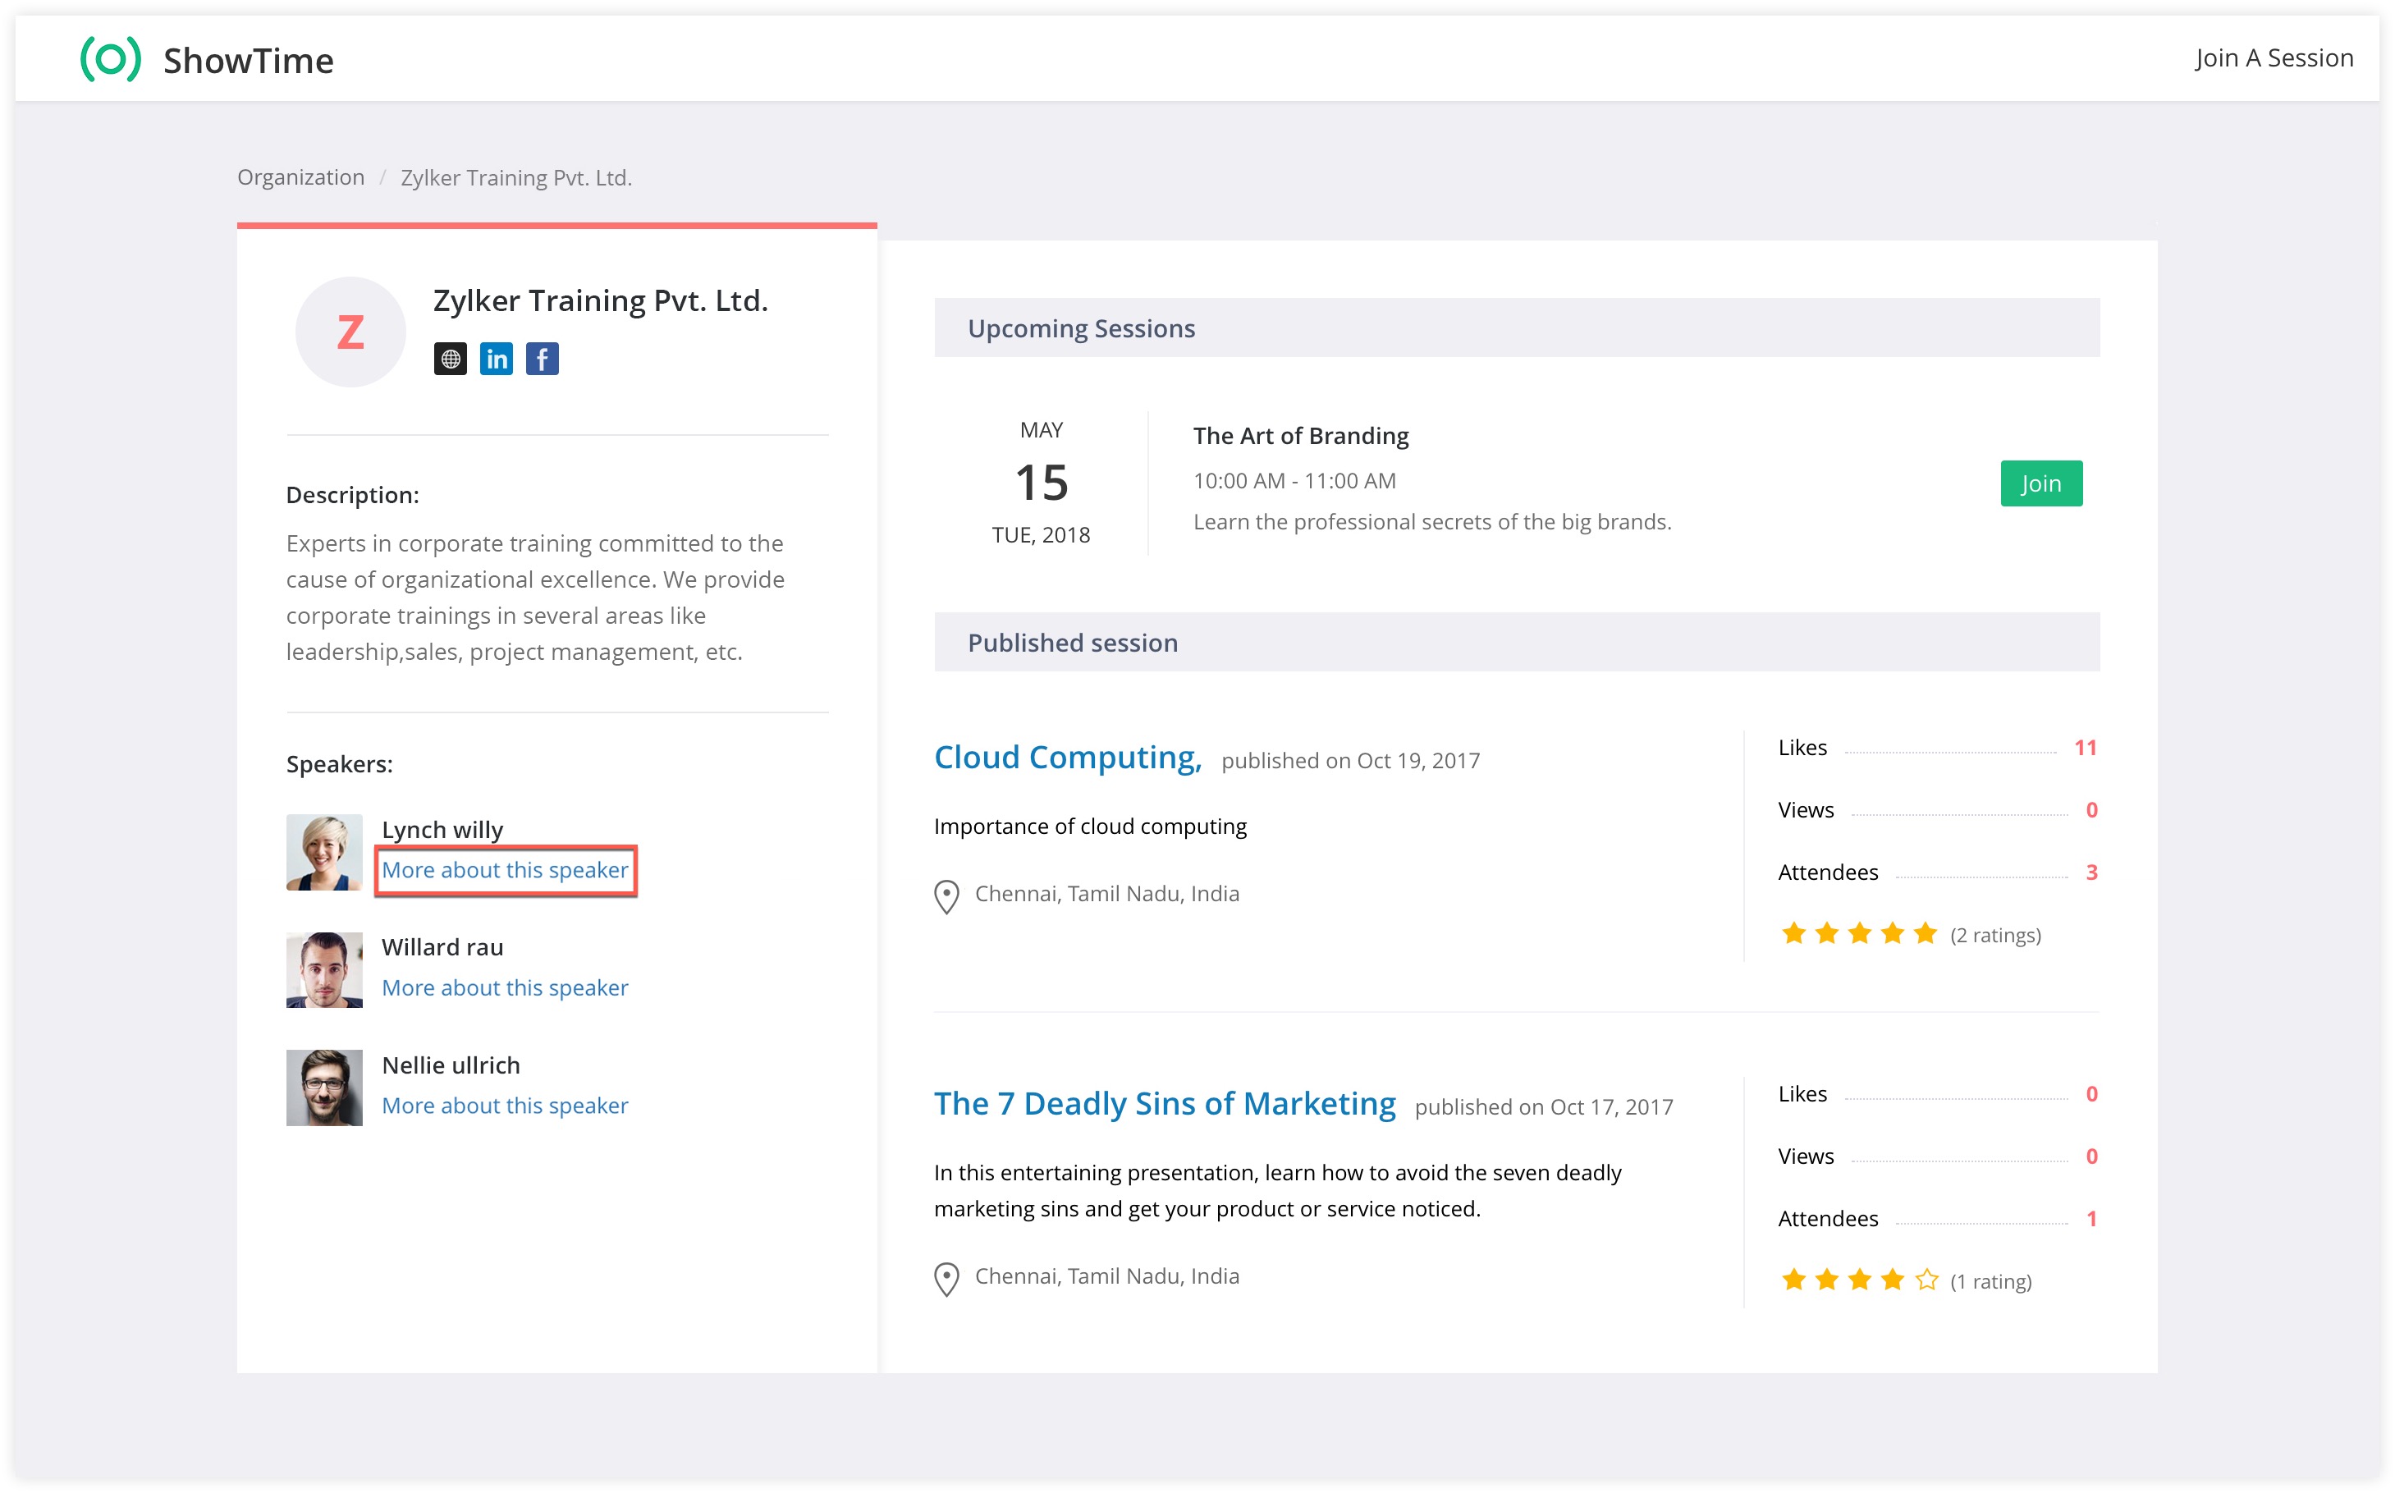Image resolution: width=2395 pixels, height=1493 pixels.
Task: Open The 7 Deadly Sins of Marketing
Action: pyautogui.click(x=1164, y=1103)
